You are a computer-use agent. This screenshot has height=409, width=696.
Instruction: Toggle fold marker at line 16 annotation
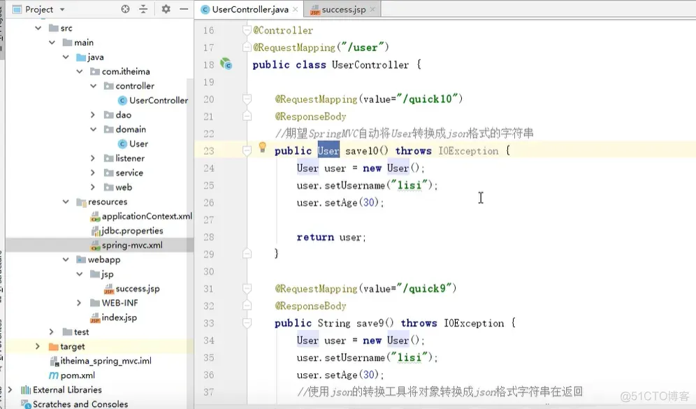(x=247, y=30)
